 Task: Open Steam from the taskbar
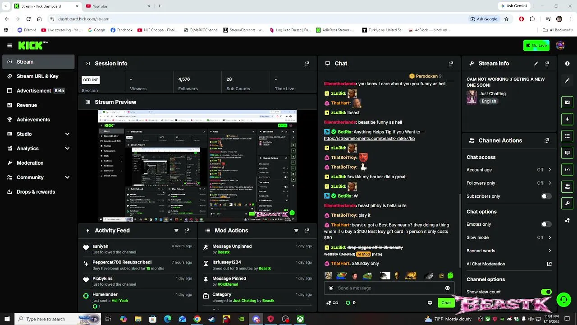click(x=211, y=319)
